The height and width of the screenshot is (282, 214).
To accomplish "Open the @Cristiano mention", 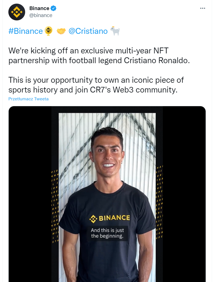I will tap(88, 31).
